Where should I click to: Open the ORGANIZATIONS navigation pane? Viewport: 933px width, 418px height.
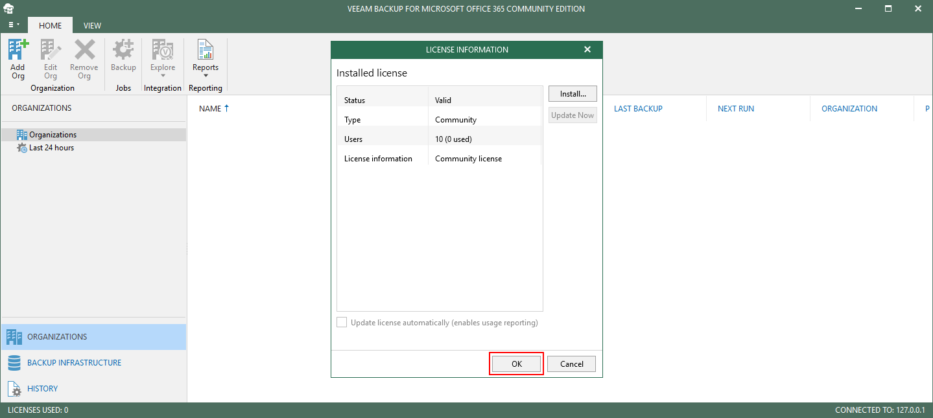click(x=93, y=337)
